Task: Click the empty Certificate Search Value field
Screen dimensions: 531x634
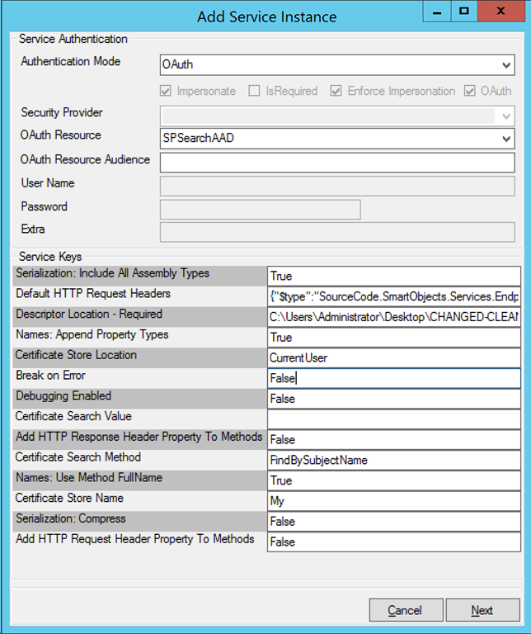Action: [x=393, y=419]
